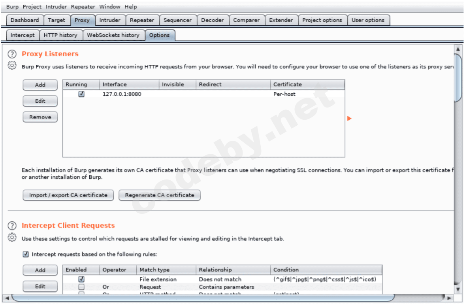Image resolution: width=465 pixels, height=304 pixels.
Task: Open Intercept Client Requests gear icon
Action: click(12, 237)
